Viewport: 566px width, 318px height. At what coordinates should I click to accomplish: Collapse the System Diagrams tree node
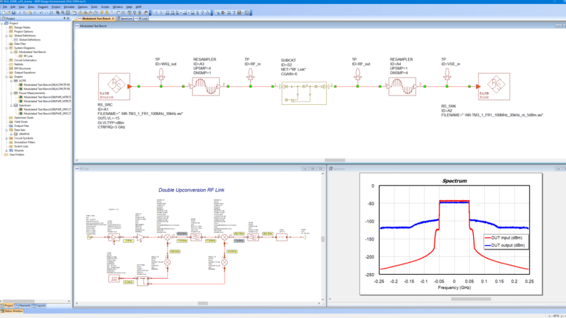pyautogui.click(x=7, y=48)
